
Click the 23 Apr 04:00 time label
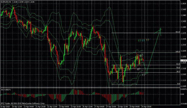[x=64, y=107]
